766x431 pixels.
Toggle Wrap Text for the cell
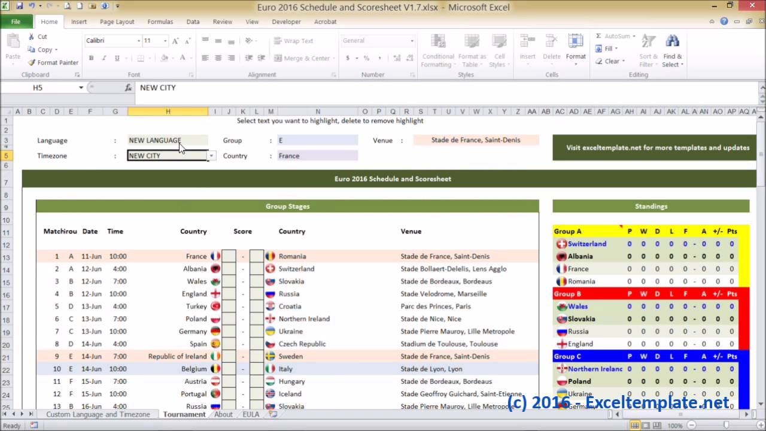(x=294, y=41)
